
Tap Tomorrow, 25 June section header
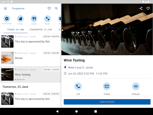tap(15, 87)
